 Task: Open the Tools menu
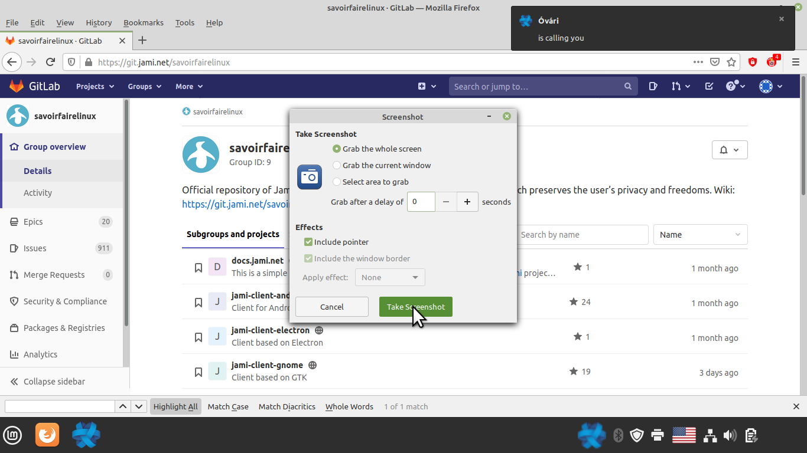[185, 22]
